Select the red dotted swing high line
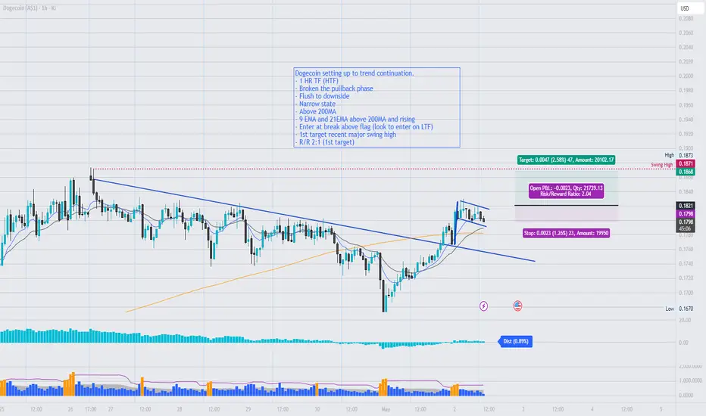706x416 pixels. pos(383,169)
